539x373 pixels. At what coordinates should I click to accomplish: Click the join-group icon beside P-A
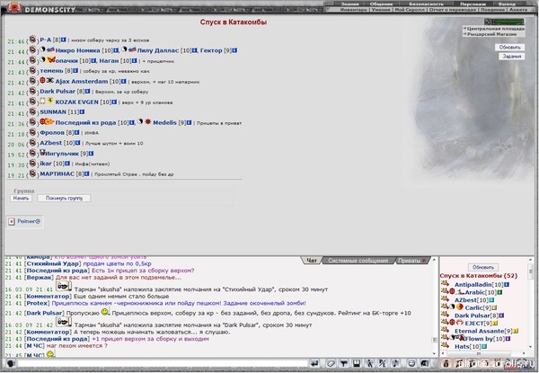(32, 40)
